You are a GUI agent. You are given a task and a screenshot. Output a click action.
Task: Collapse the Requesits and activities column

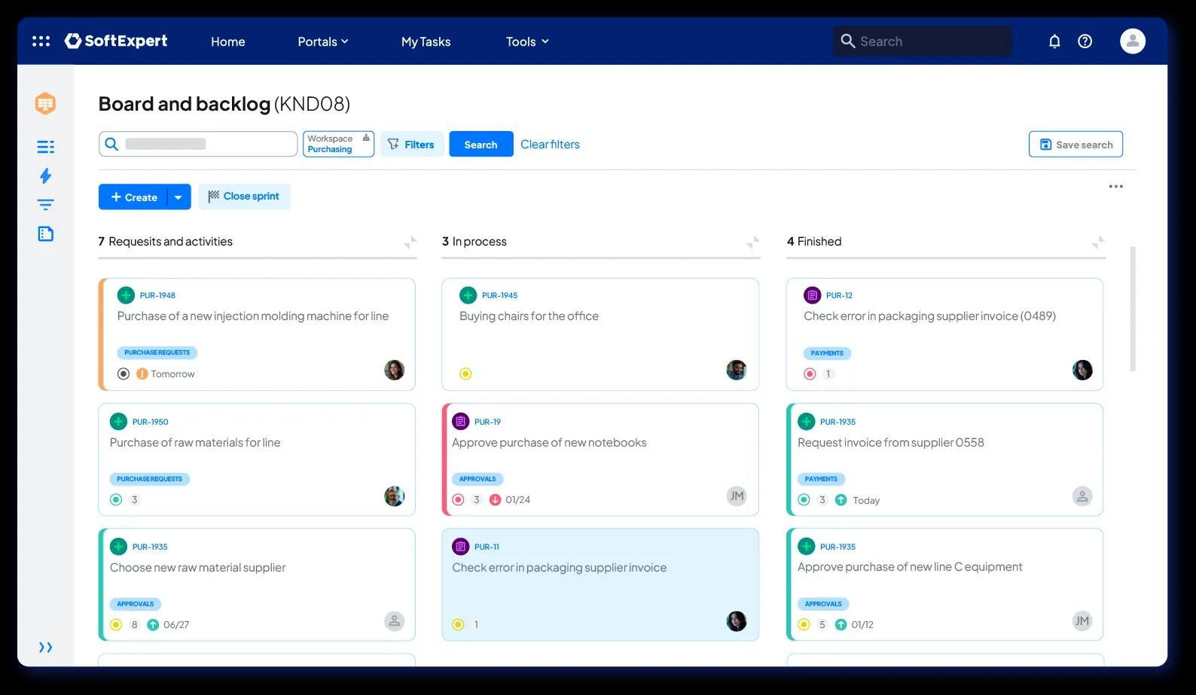tap(410, 242)
